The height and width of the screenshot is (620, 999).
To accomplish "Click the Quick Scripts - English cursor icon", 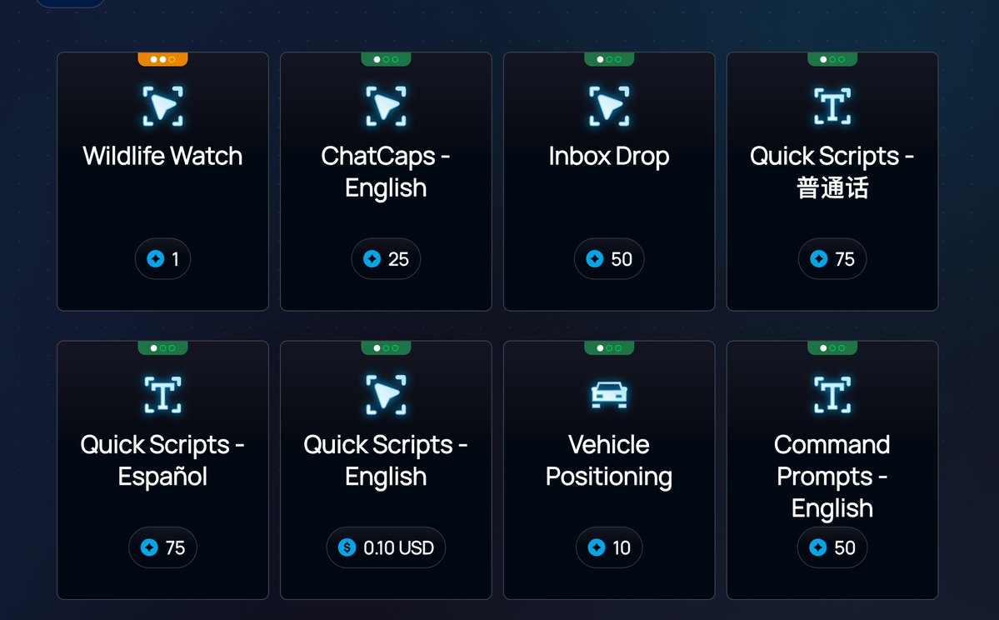I will 386,395.
